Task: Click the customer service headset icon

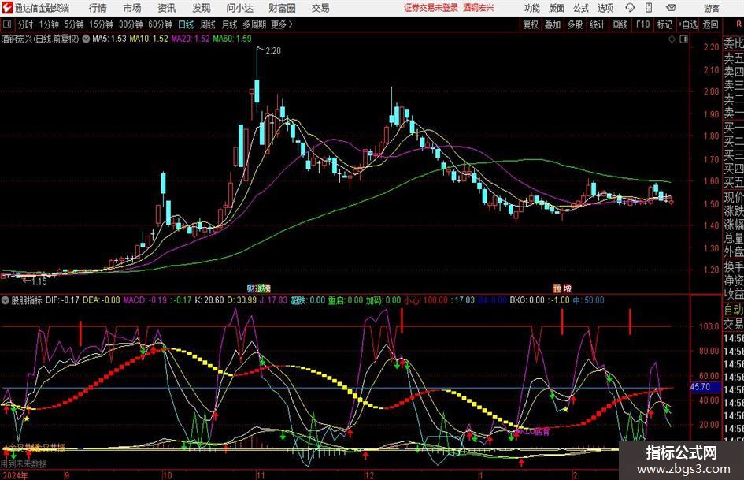Action: pos(630,8)
